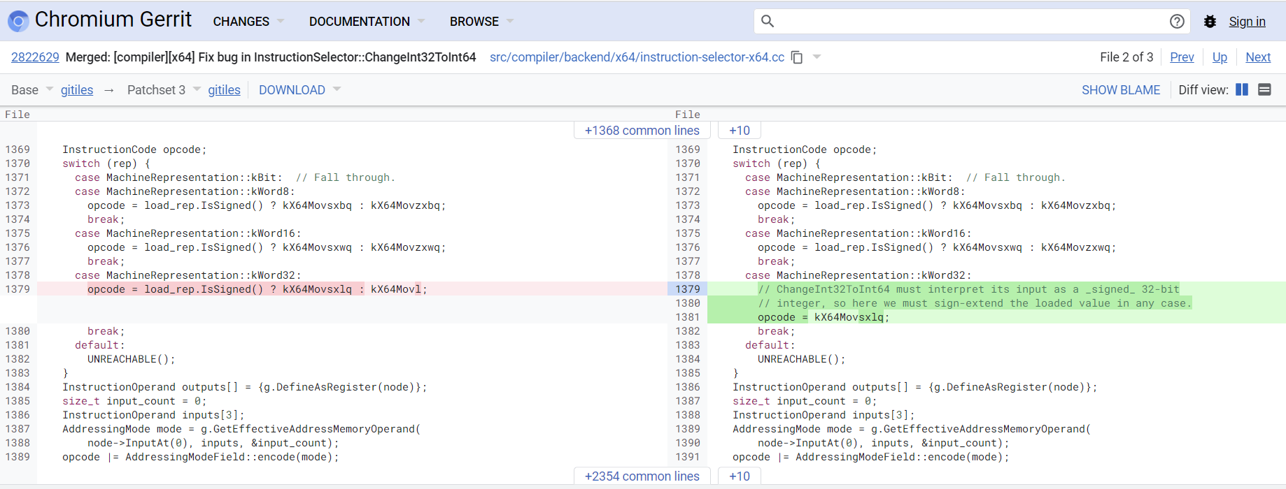Open search help question mark icon
Image resolution: width=1286 pixels, height=489 pixels.
point(1177,22)
